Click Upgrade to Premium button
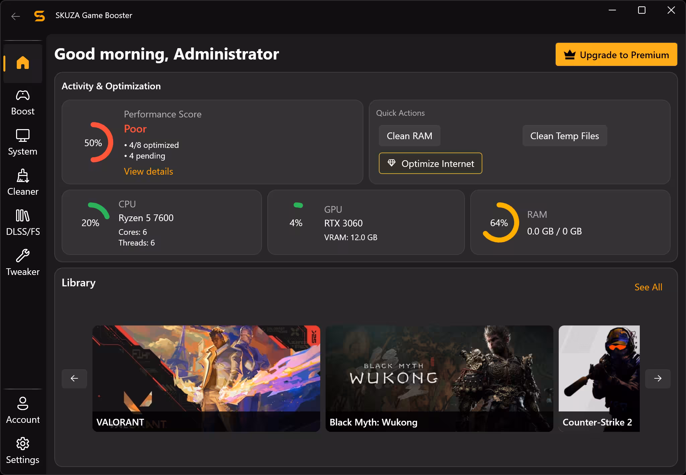 (616, 55)
